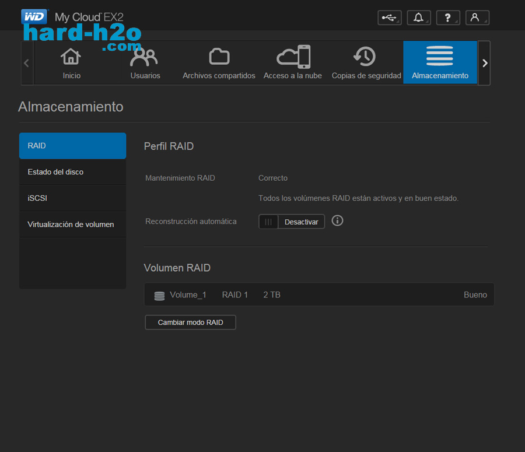Click the 'Todos los volúmenes RAID' message

[x=358, y=198]
